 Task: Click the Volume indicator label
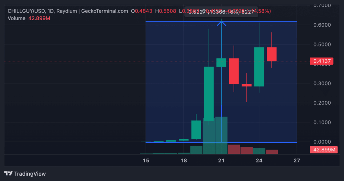point(17,18)
